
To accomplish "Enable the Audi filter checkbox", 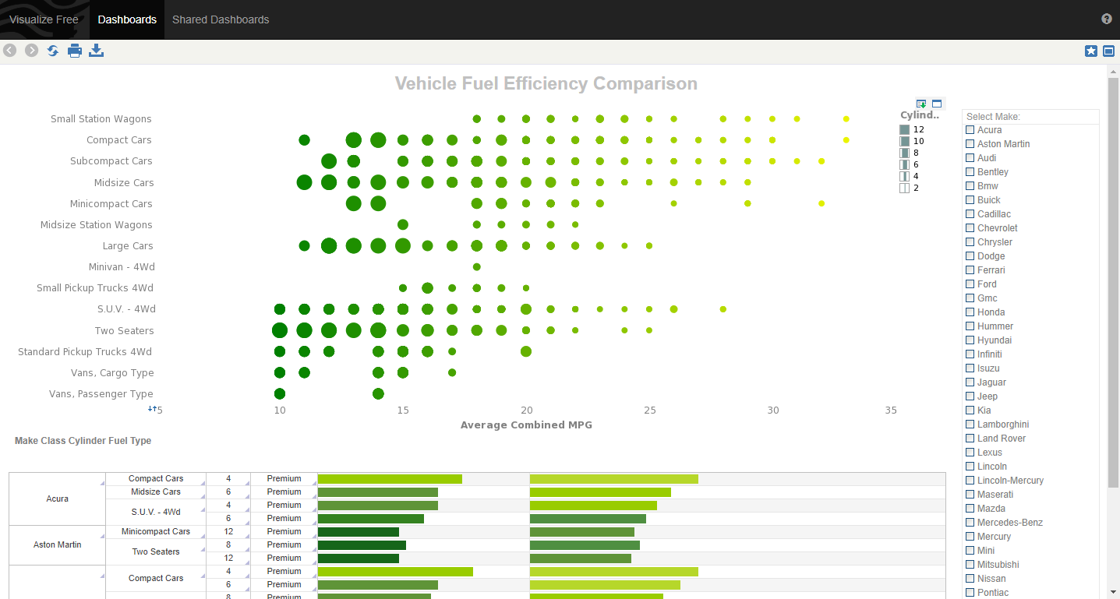I will [970, 158].
